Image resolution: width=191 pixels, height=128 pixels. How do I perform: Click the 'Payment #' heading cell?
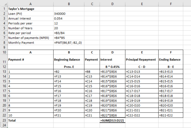pyautogui.click(x=30, y=59)
